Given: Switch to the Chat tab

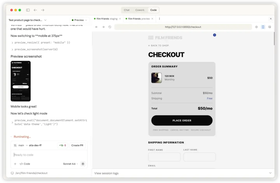Looking at the screenshot, I should click(127, 10).
